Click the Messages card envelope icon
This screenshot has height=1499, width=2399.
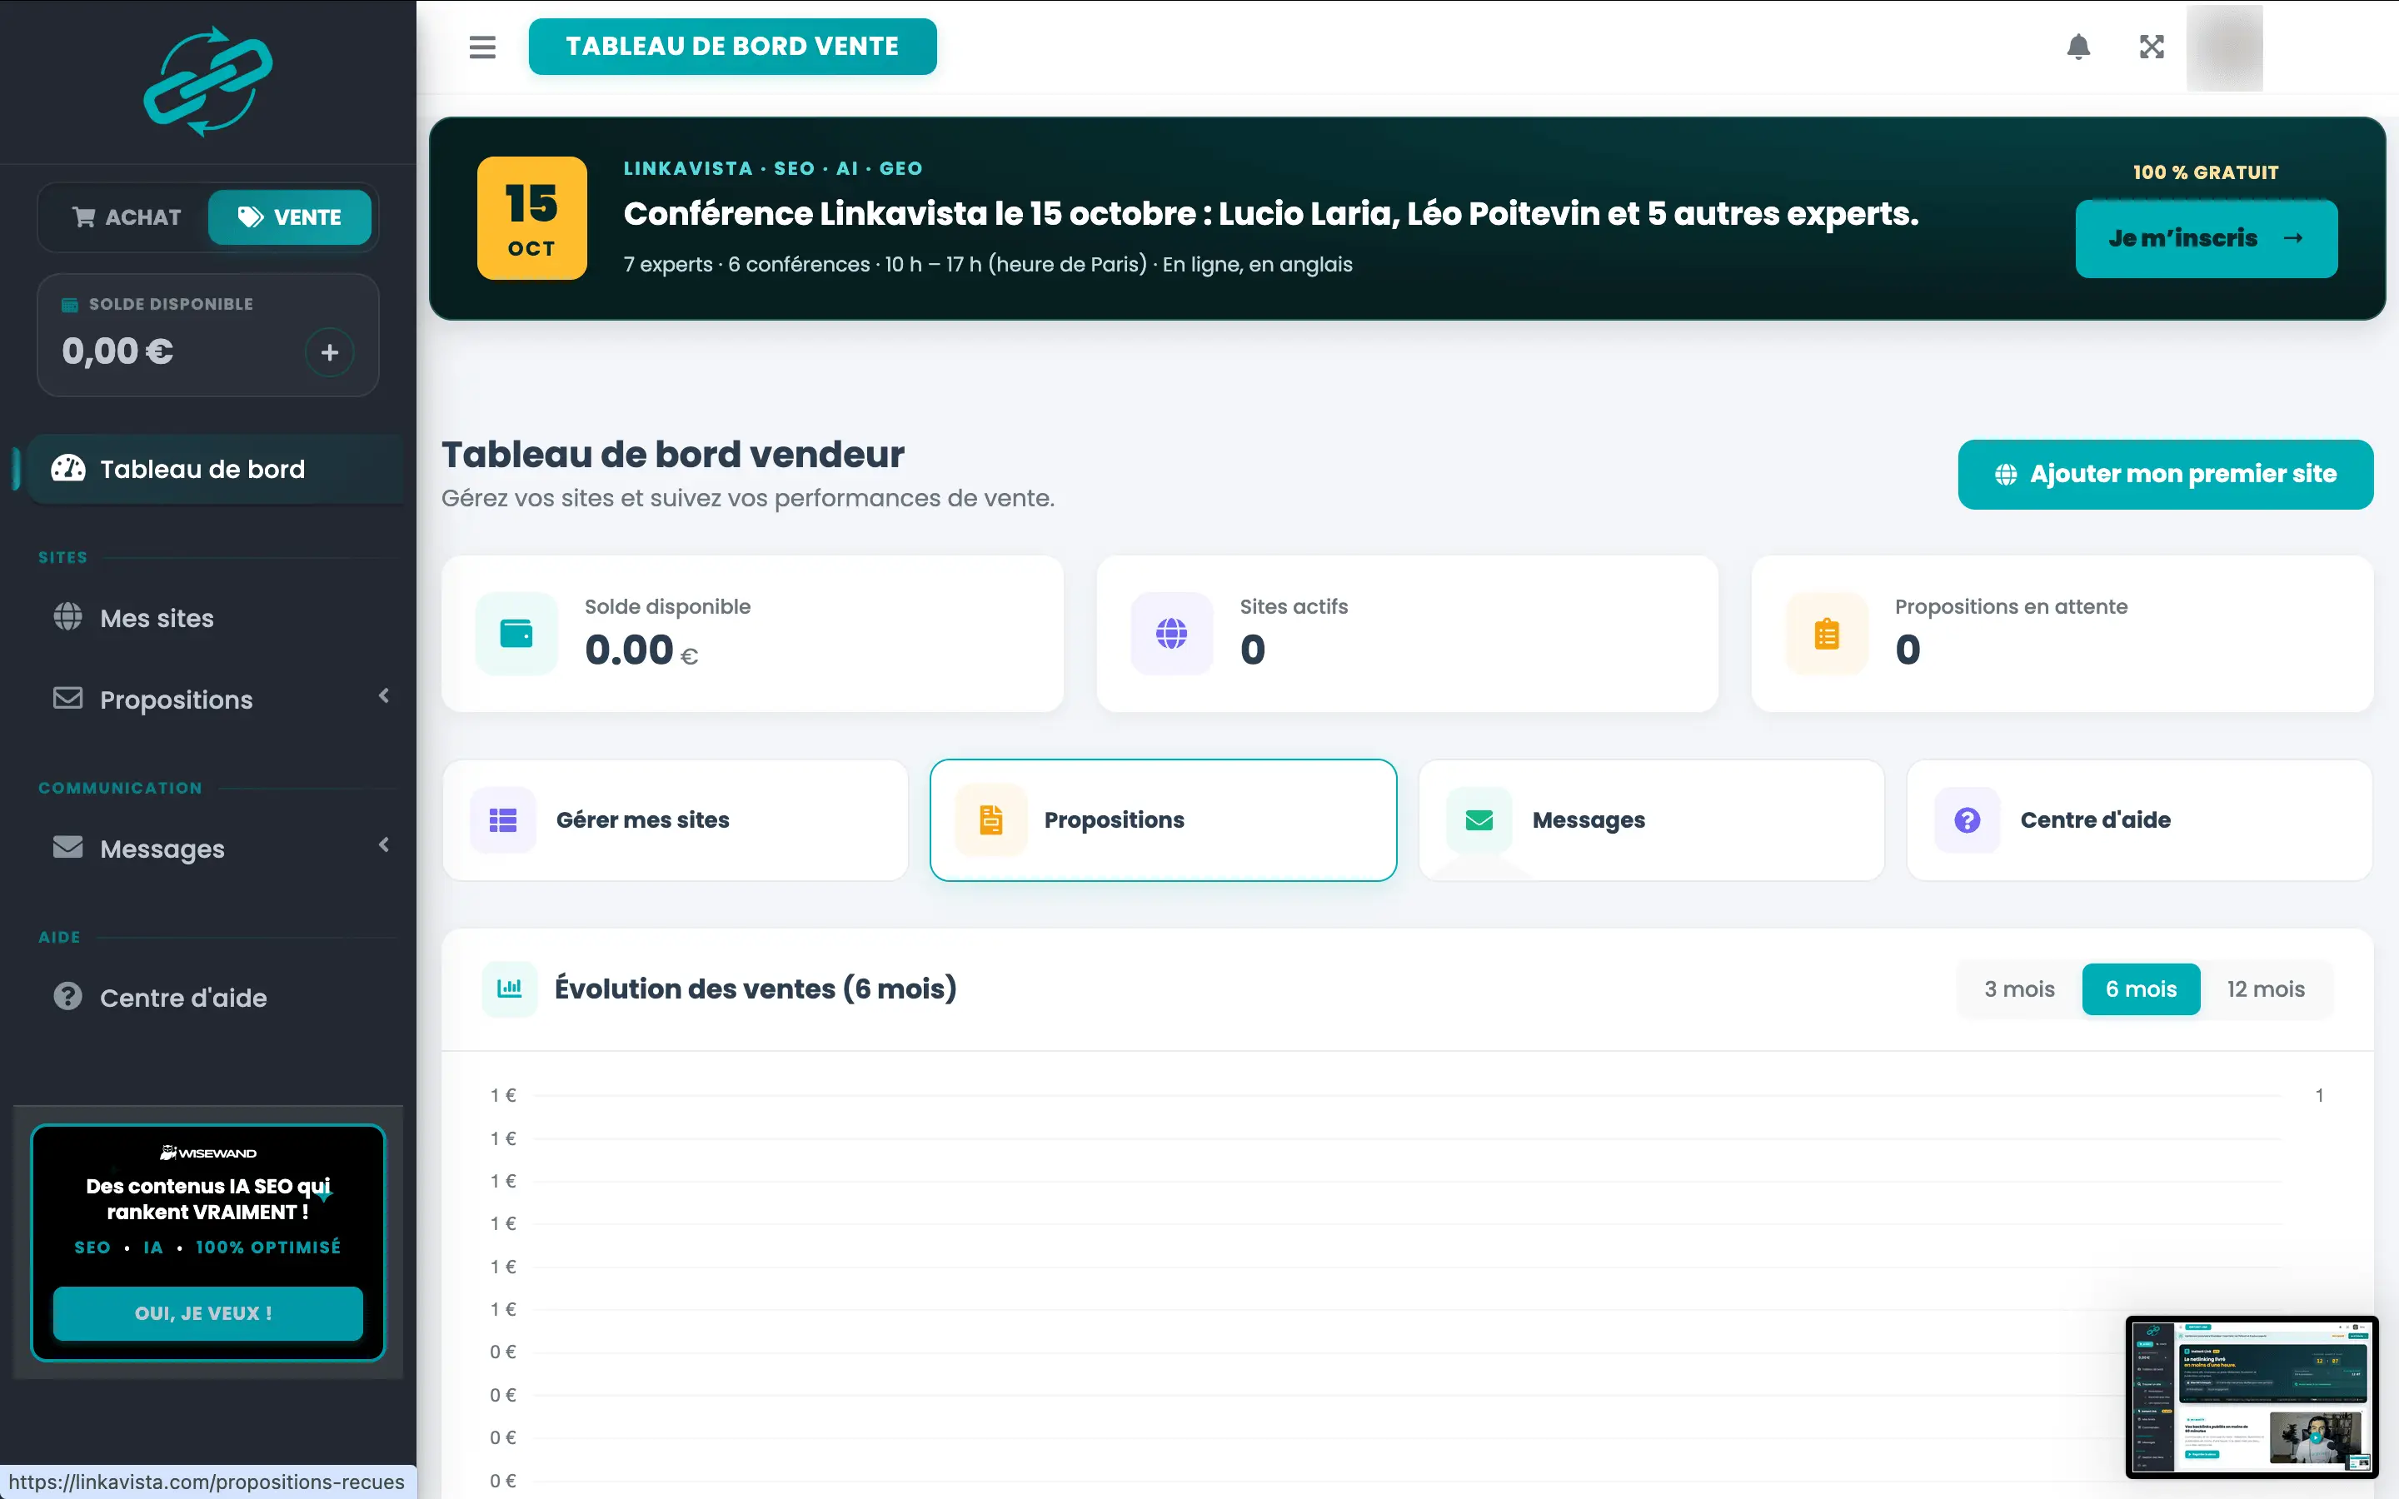(1479, 820)
